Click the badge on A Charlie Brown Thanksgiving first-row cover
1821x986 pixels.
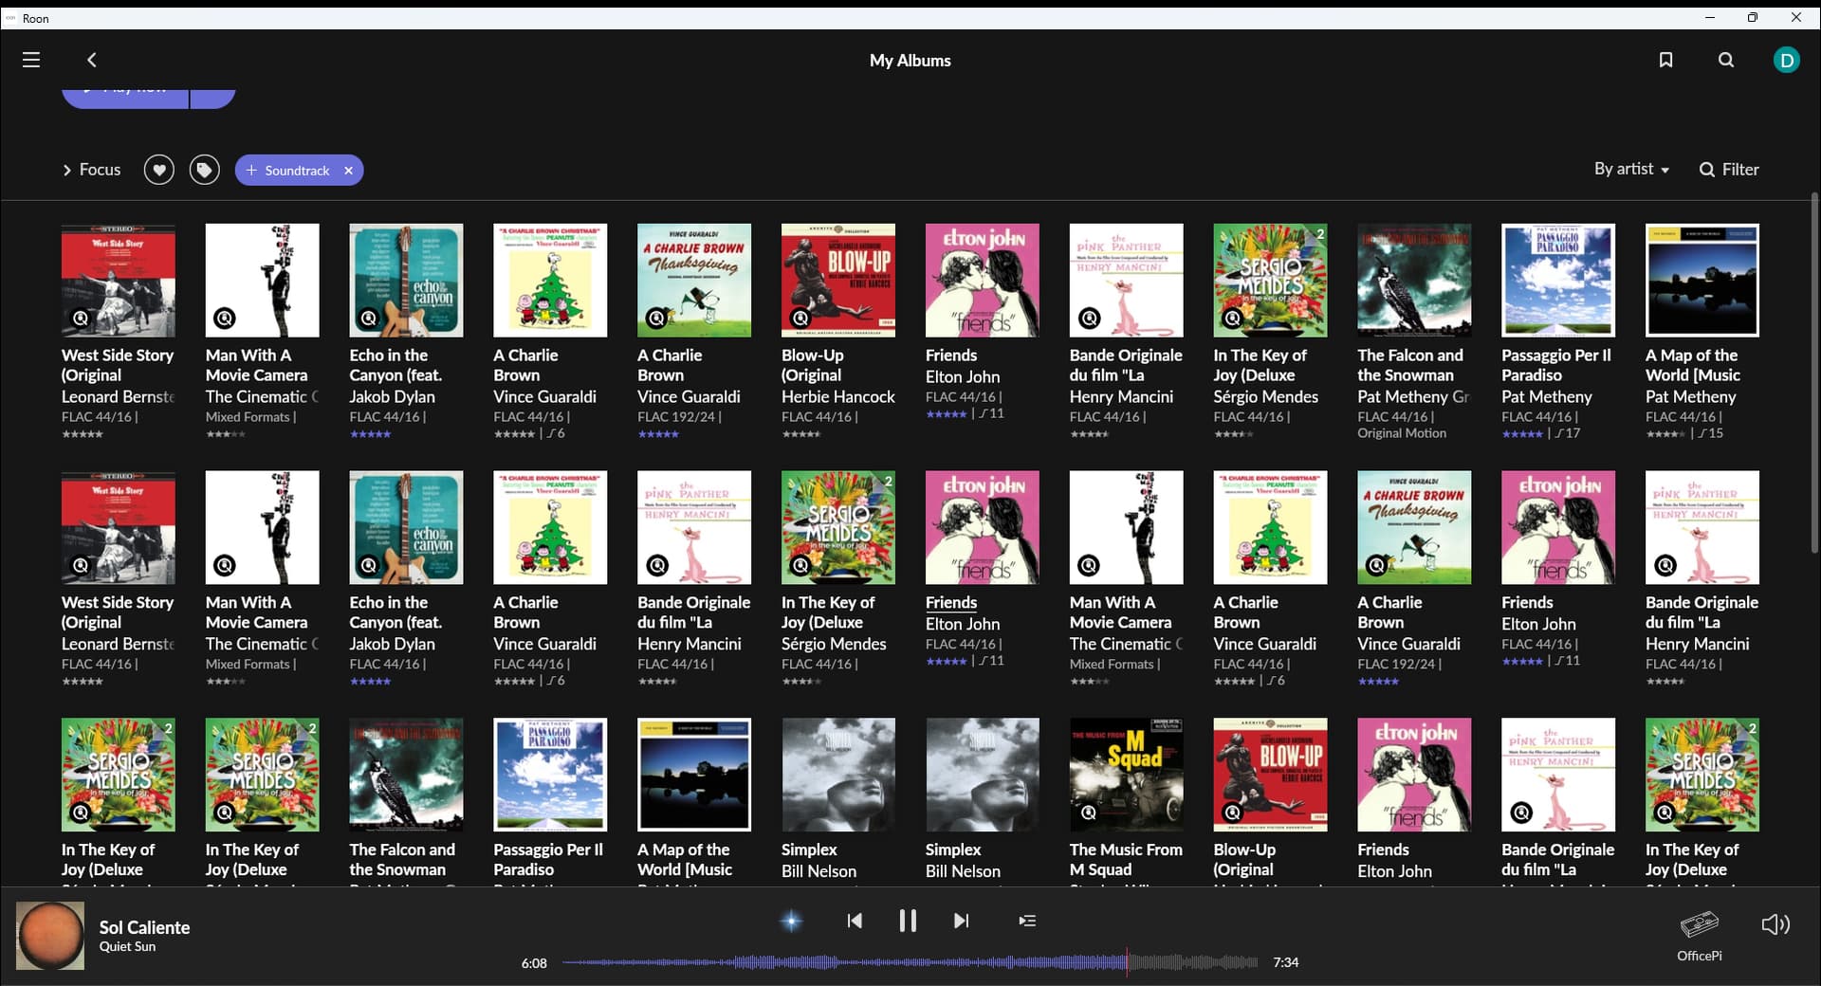click(x=657, y=319)
